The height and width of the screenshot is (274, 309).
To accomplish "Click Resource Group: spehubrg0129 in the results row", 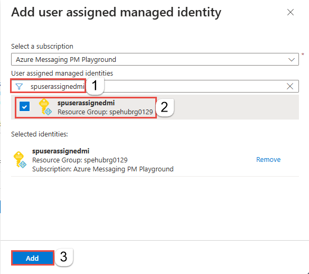I will coord(105,112).
